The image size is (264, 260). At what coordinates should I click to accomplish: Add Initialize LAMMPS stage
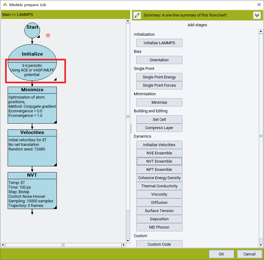[159, 43]
